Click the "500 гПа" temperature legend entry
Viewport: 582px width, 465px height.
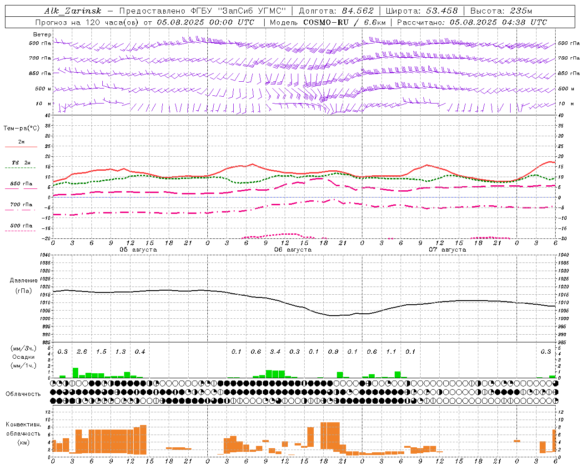pos(21,226)
